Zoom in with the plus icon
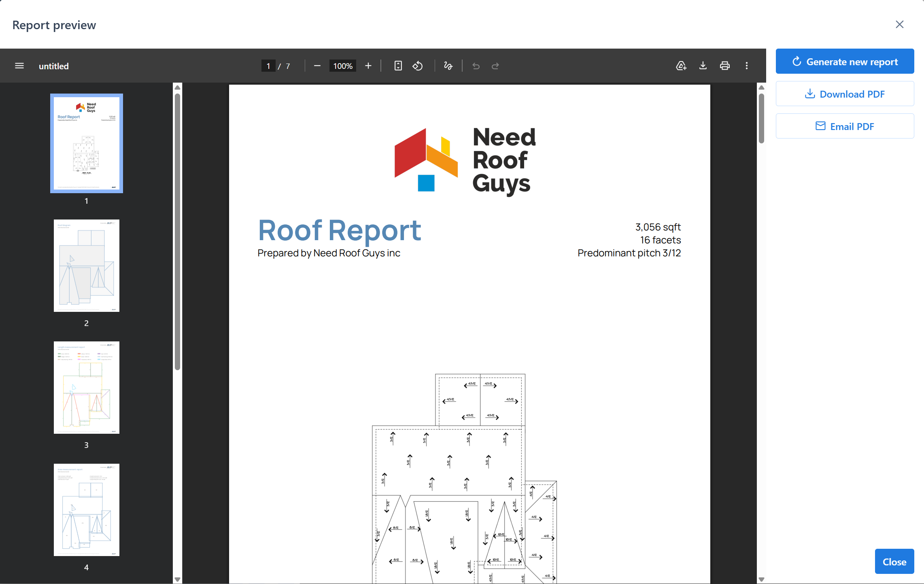The width and height of the screenshot is (924, 584). tap(368, 66)
